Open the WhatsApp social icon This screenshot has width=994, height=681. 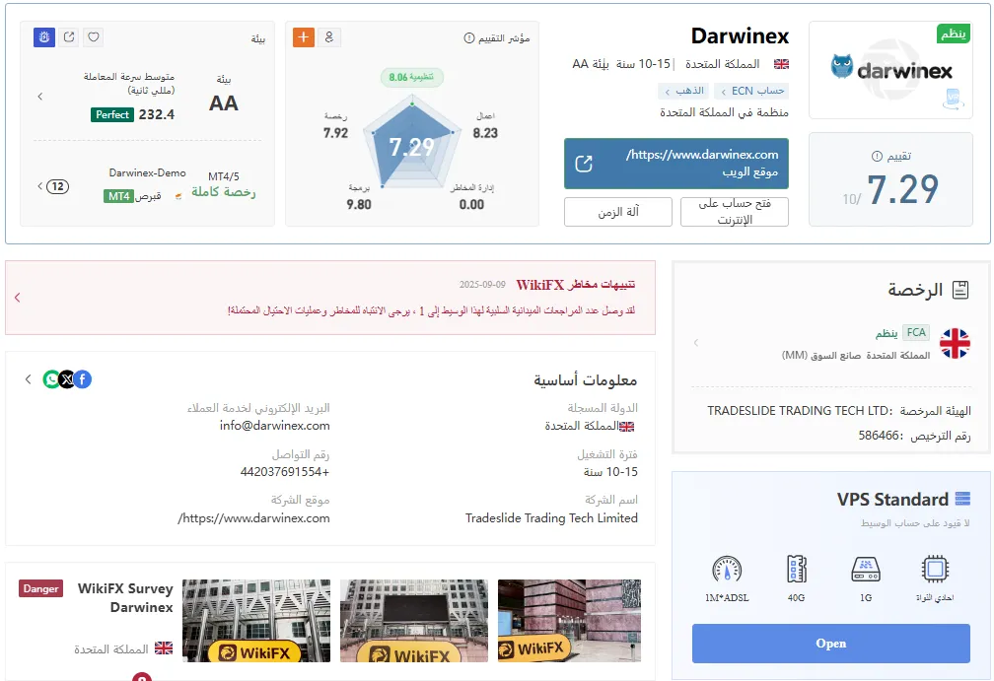pyautogui.click(x=50, y=379)
